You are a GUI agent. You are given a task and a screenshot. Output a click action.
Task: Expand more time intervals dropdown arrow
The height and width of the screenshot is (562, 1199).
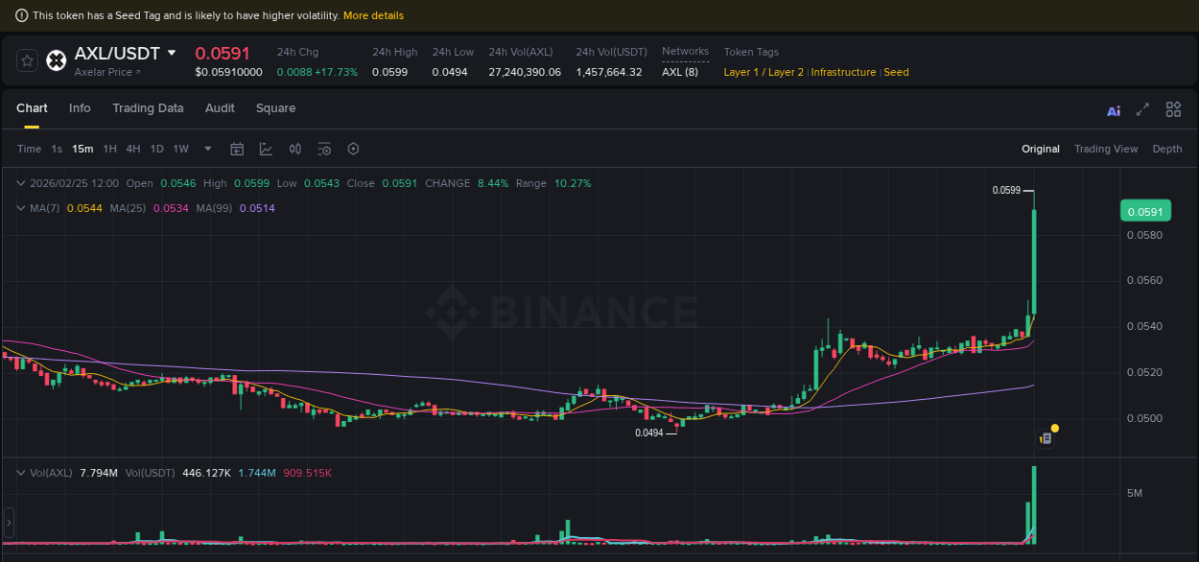[207, 149]
